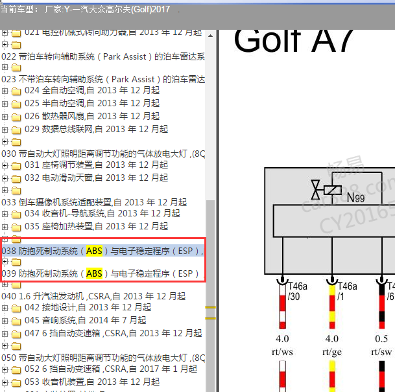Screen dimensions: 395x392
Task: Click folder icon of 032 电动滑动天窗
Action: [16, 179]
